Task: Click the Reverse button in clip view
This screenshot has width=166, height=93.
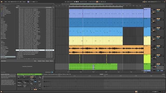Action: click(32, 88)
